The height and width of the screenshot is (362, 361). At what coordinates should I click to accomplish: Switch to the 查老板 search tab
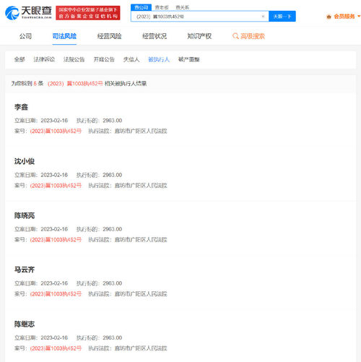pyautogui.click(x=162, y=7)
